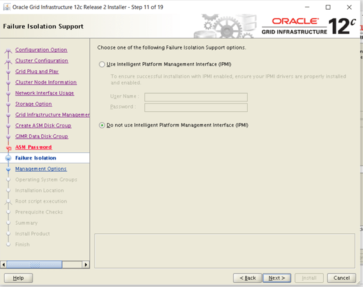
Task: Jump to Cluster Configuration step
Action: point(42,60)
